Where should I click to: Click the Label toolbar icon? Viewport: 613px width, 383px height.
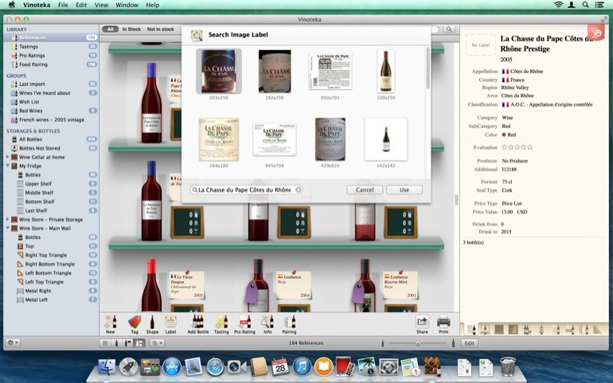tap(170, 324)
